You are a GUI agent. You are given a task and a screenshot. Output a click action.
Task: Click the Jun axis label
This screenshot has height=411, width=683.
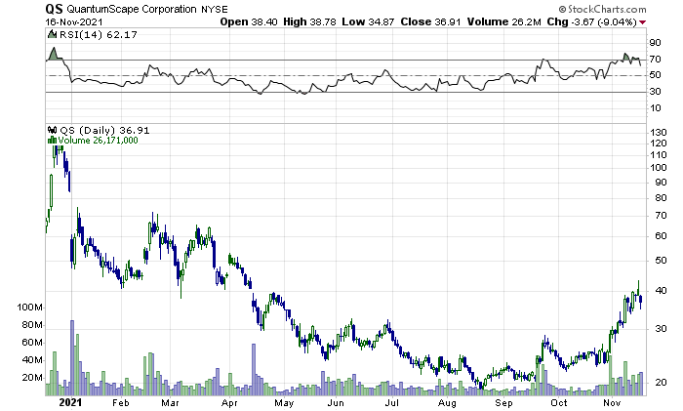[x=336, y=403]
